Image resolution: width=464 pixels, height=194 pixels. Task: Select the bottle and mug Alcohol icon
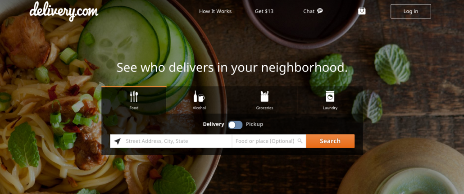pyautogui.click(x=199, y=96)
